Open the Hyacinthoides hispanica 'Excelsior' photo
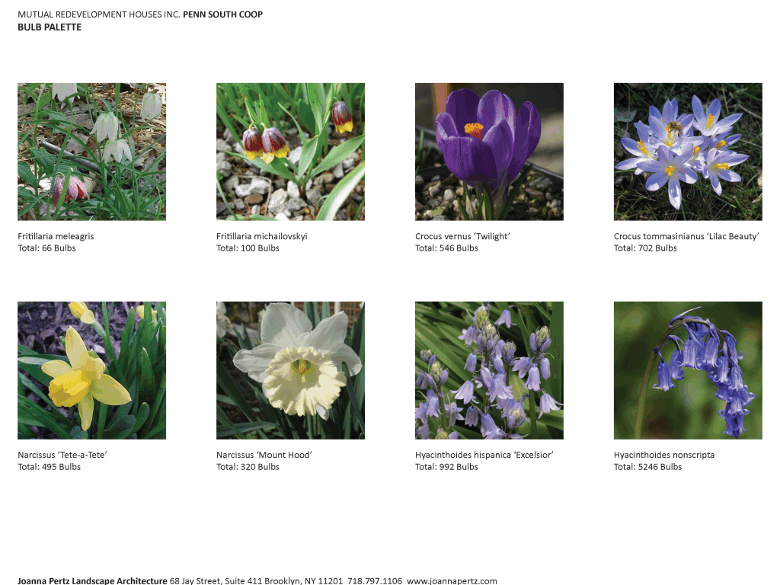The height and width of the screenshot is (585, 780). coord(489,370)
